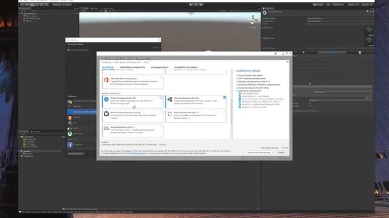The width and height of the screenshot is (389, 218).
Task: Close the Modifying dialog with X button
Action: click(x=287, y=62)
